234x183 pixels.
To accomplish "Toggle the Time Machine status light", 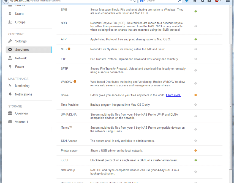I will [195, 105].
